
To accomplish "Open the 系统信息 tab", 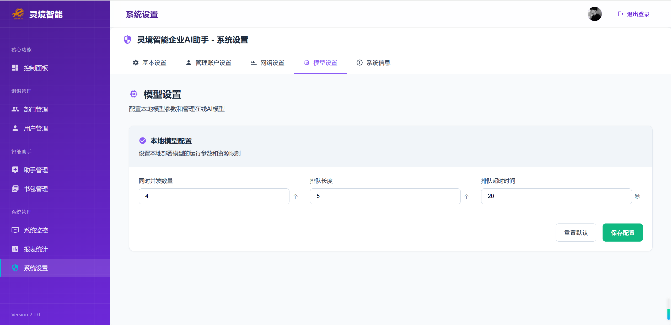I will coord(373,63).
